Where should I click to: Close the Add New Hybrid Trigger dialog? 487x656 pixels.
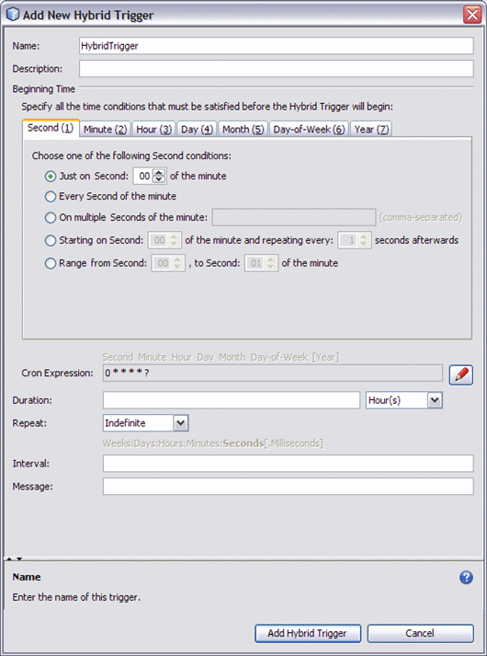pyautogui.click(x=472, y=15)
